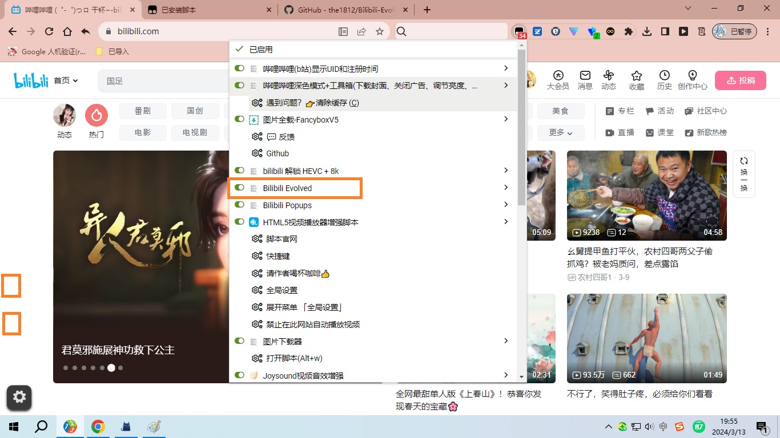Toggle bilibili 解锁 HEVC + 8k script switch
This screenshot has width=780, height=438.
pos(240,171)
